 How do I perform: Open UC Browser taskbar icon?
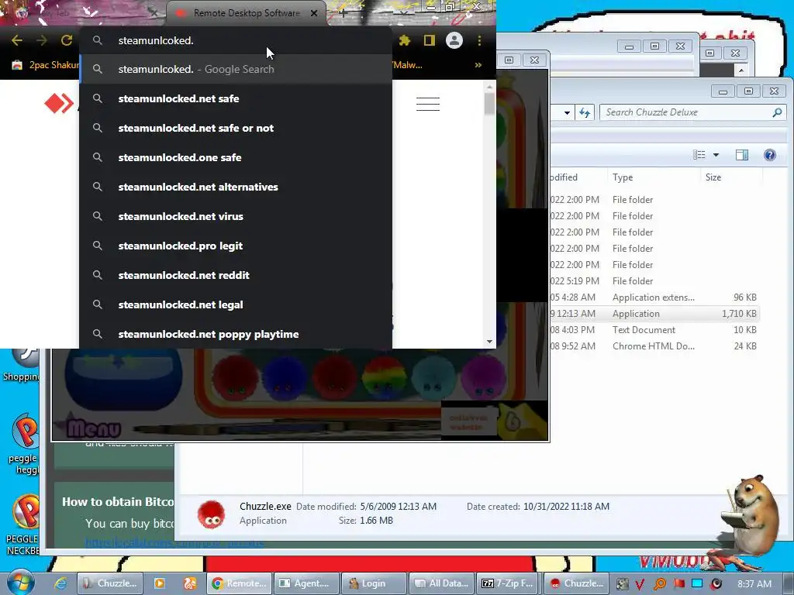[189, 583]
